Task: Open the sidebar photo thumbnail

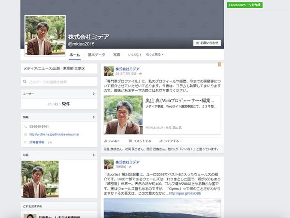Action: pos(40,179)
